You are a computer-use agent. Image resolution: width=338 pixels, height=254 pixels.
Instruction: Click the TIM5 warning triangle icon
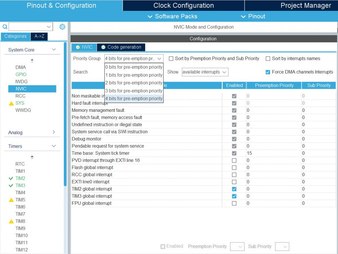[x=11, y=200]
